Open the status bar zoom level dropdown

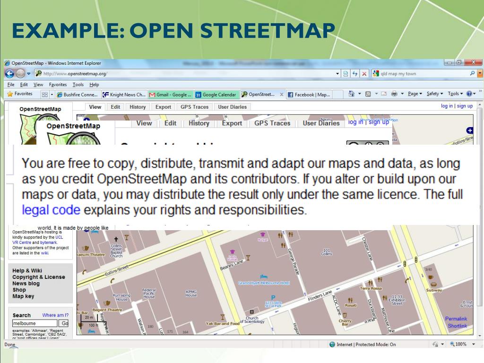pyautogui.click(x=474, y=344)
